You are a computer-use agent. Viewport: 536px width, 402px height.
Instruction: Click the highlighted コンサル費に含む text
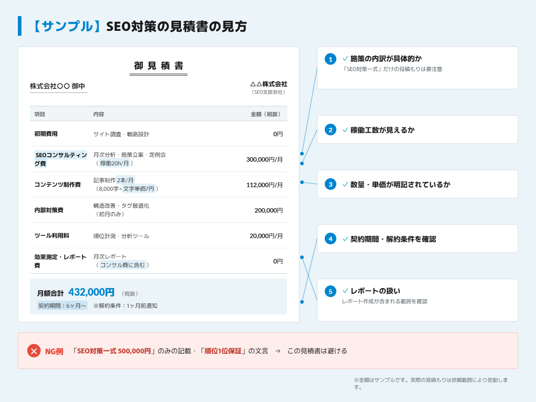pos(122,265)
